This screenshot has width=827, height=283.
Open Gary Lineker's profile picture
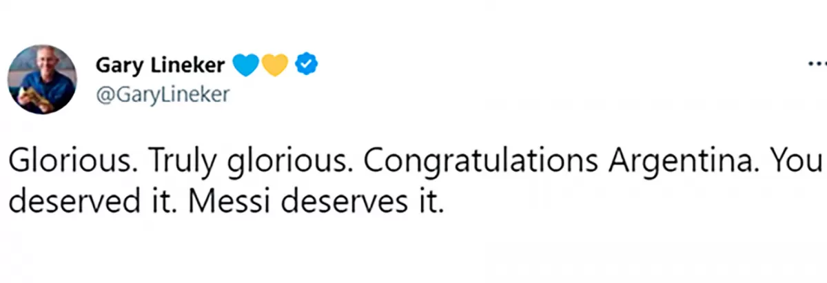click(43, 79)
